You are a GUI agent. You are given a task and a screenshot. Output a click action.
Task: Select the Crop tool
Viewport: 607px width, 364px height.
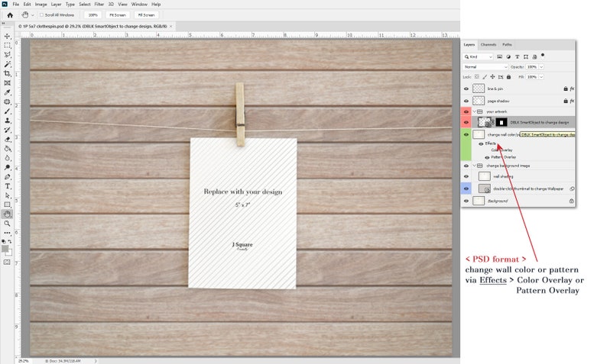click(x=7, y=73)
